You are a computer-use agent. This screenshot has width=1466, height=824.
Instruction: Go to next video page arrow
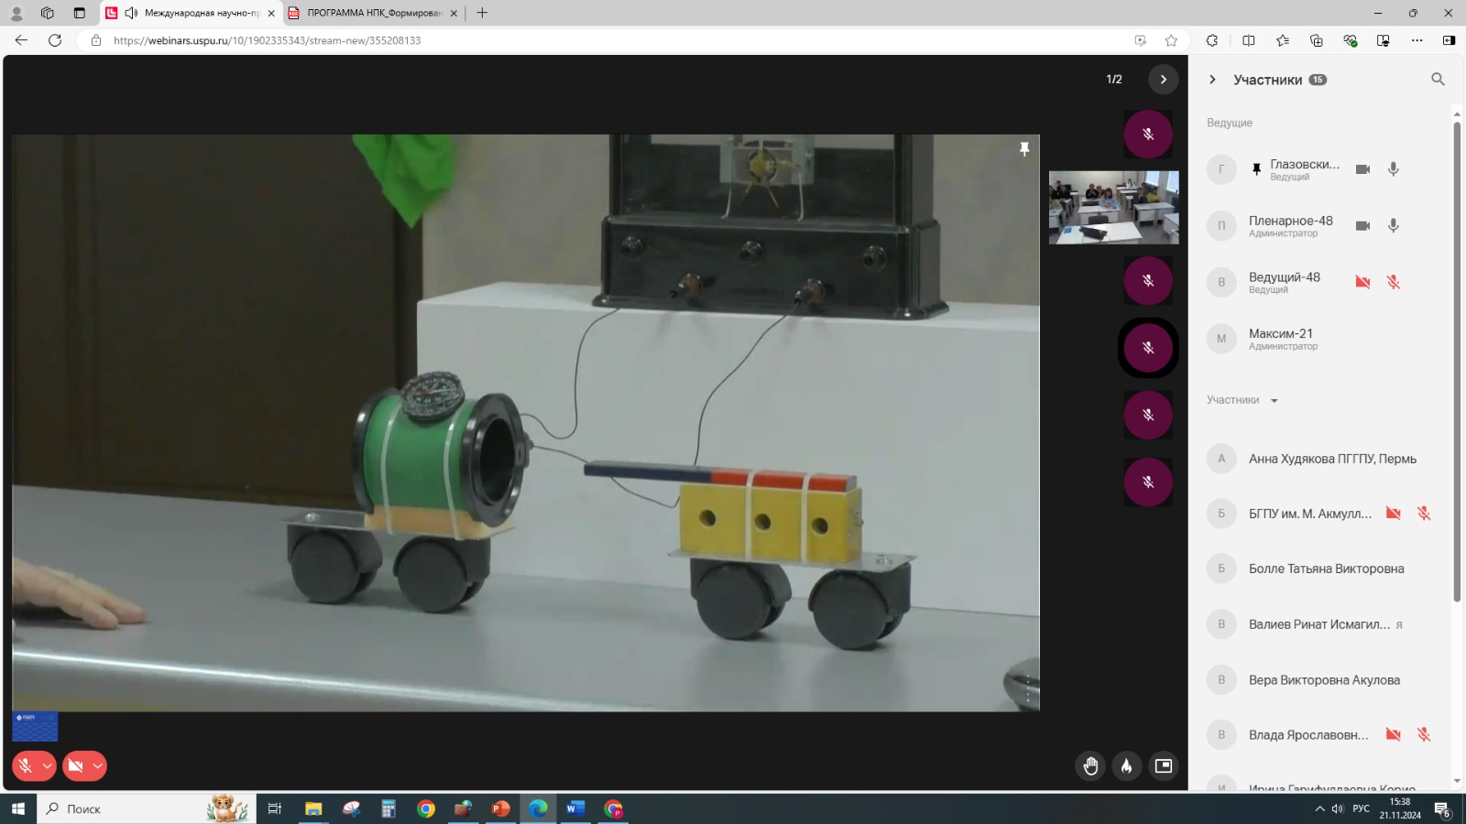pos(1163,80)
